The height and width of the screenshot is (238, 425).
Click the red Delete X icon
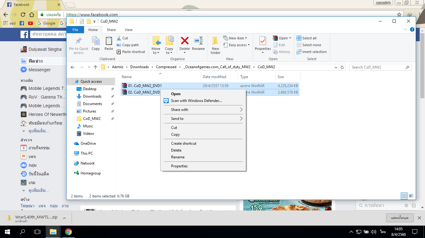[185, 41]
